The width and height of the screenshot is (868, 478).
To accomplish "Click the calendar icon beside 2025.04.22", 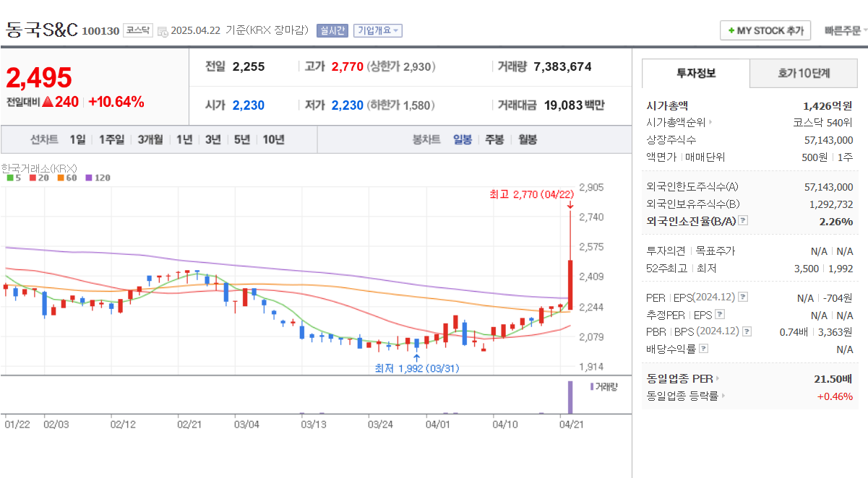I will tap(163, 30).
